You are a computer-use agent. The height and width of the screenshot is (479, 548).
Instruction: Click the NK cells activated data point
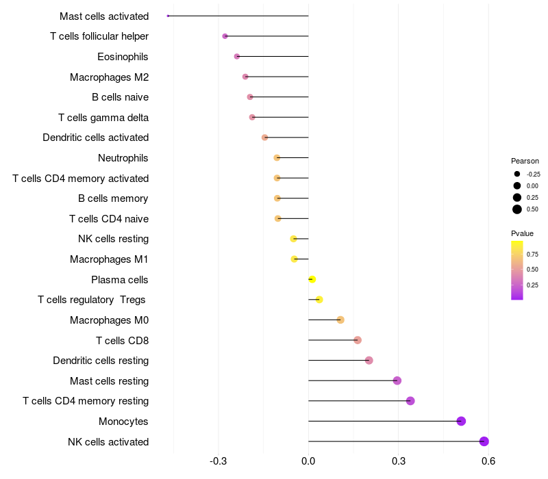484,441
